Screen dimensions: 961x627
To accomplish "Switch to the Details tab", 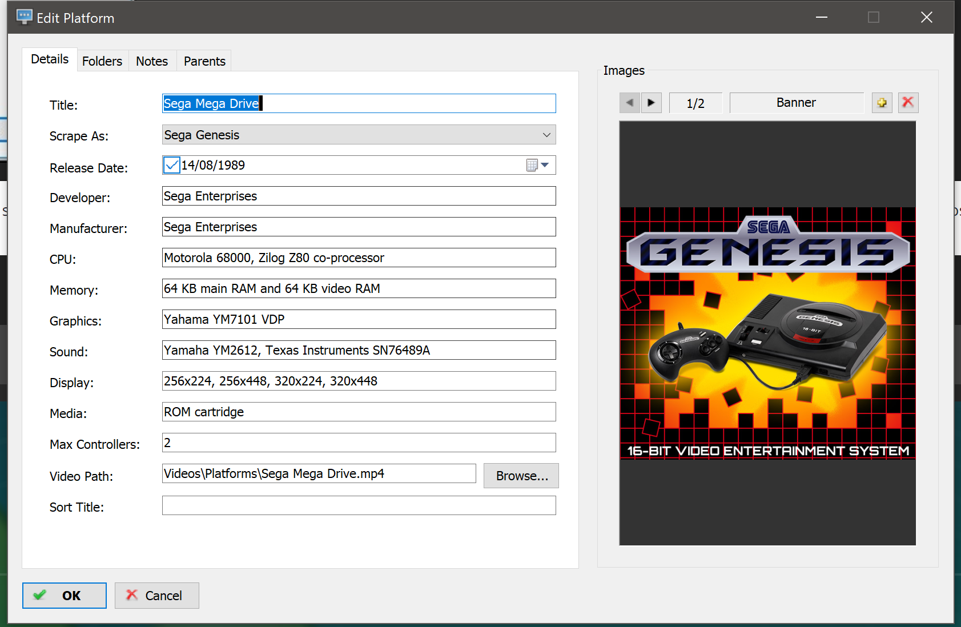I will (x=50, y=59).
